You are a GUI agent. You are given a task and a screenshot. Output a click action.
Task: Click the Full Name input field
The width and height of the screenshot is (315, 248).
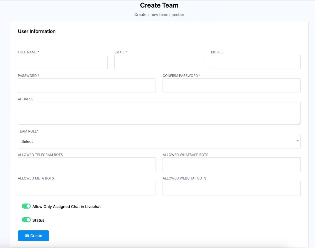point(62,62)
